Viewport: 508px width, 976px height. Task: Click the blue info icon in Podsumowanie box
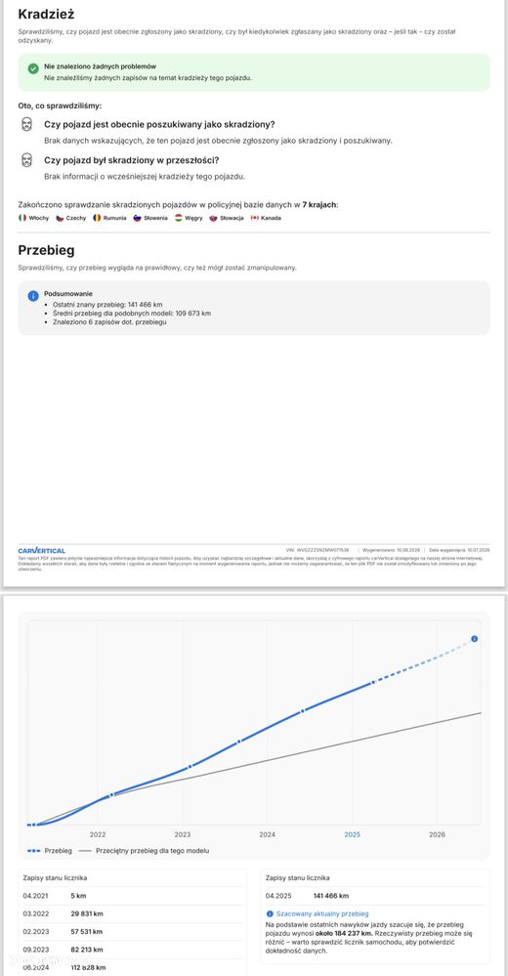[x=33, y=296]
